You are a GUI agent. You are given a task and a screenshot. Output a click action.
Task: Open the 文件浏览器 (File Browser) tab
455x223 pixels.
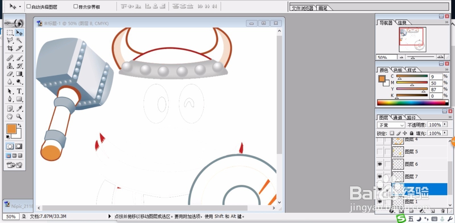click(x=303, y=9)
